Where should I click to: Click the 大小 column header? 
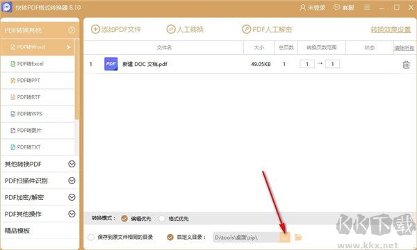(259, 47)
